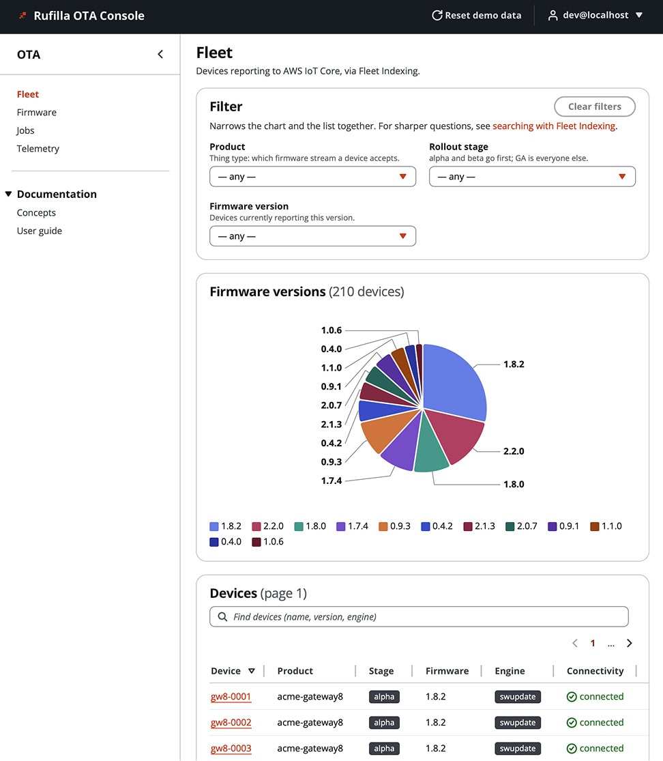Click the 2.2.0 legend color swatch

click(256, 527)
